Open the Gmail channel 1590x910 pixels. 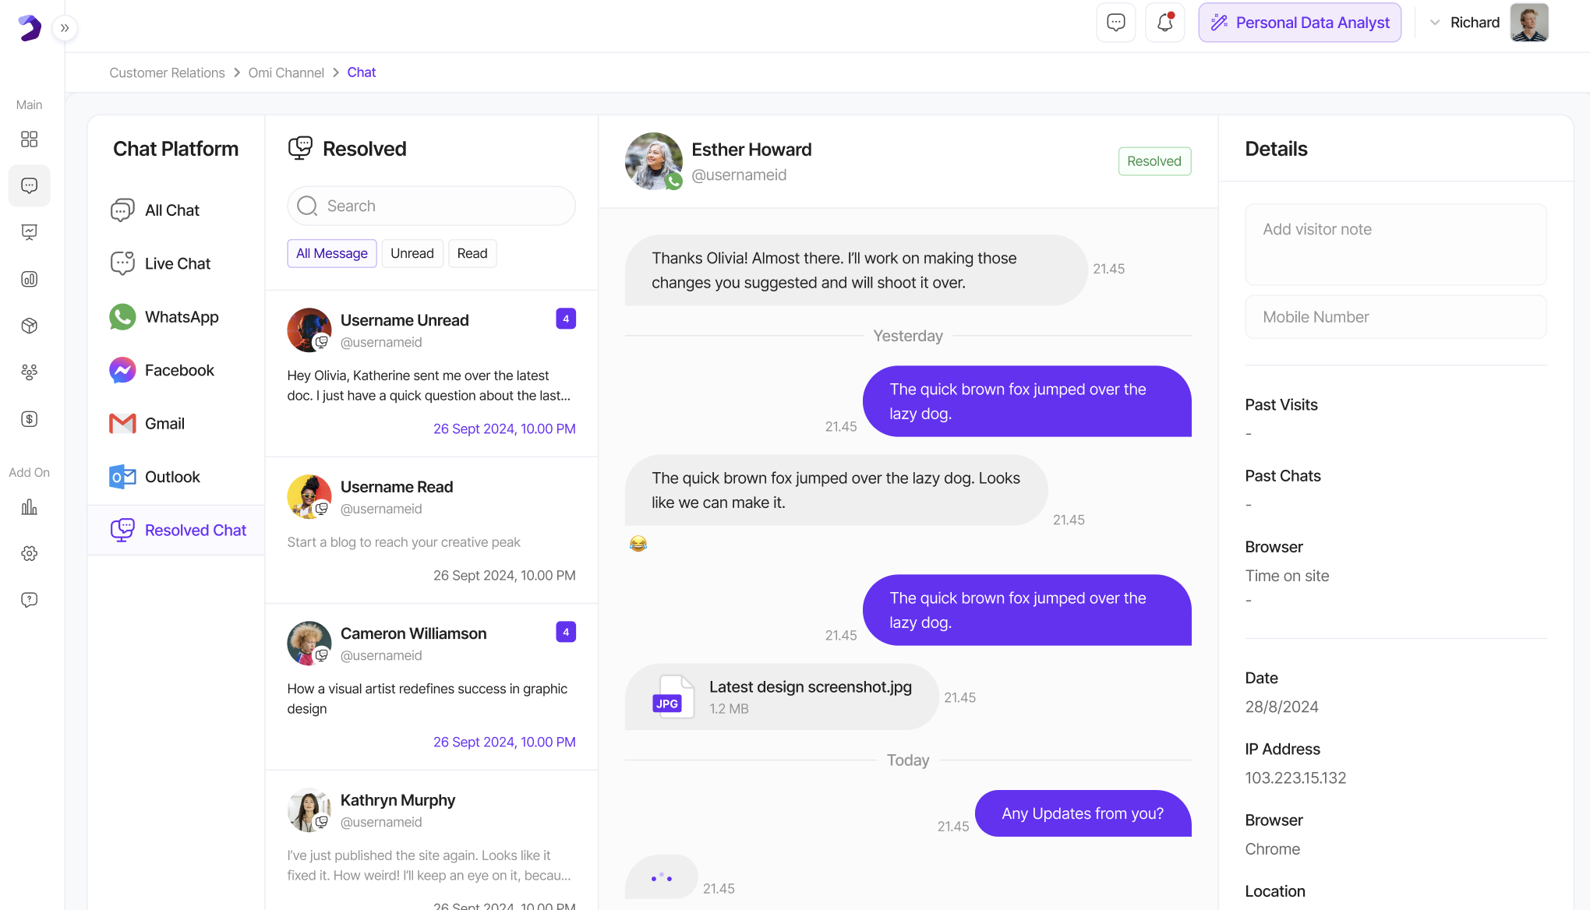(164, 423)
